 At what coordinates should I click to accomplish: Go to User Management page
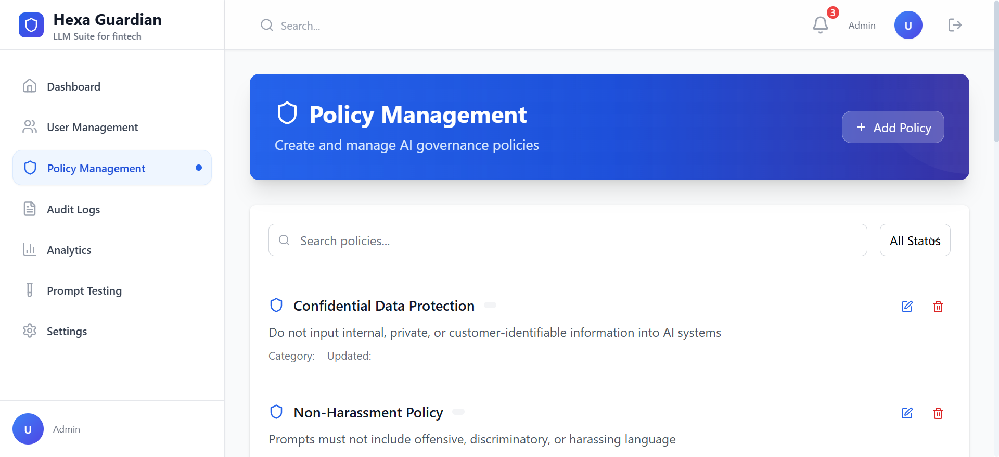92,128
